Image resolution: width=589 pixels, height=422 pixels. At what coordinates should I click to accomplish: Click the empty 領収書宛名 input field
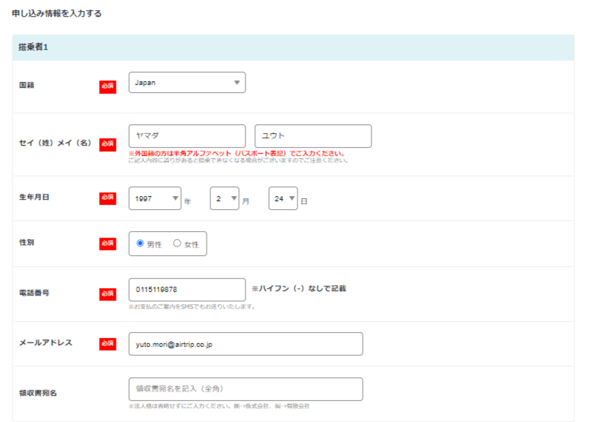(x=245, y=389)
